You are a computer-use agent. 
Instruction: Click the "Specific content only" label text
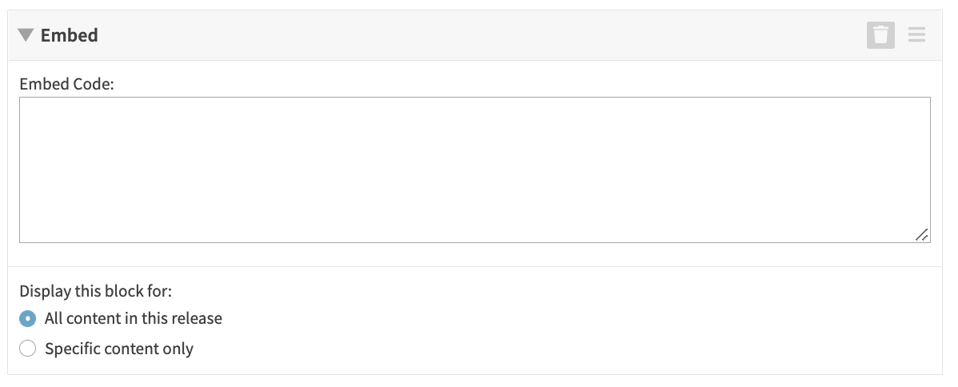(119, 349)
